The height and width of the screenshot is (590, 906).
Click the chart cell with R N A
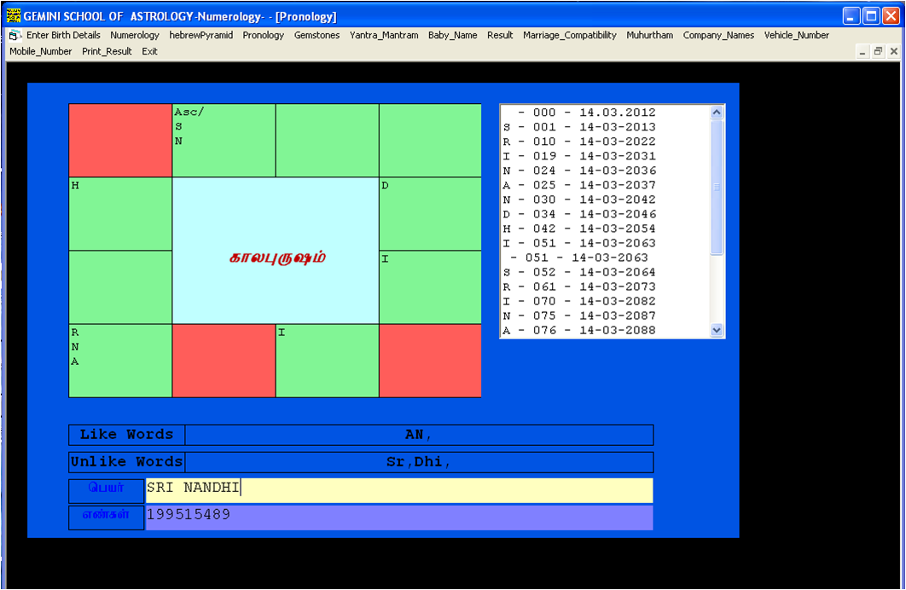tap(120, 361)
